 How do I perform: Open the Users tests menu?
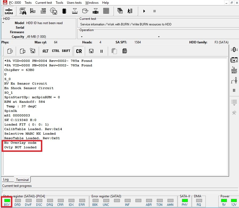74,3
